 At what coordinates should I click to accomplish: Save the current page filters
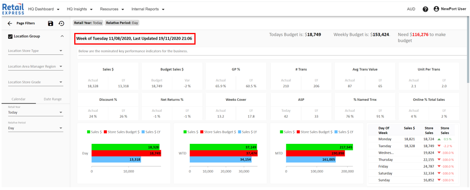tap(51, 24)
